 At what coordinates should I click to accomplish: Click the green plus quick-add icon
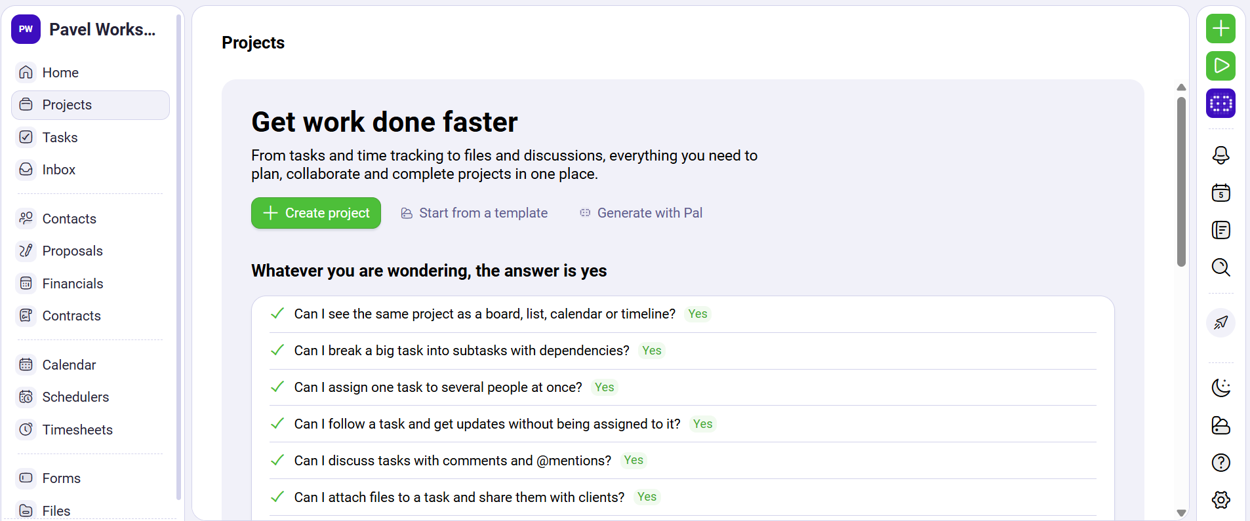[x=1220, y=29]
